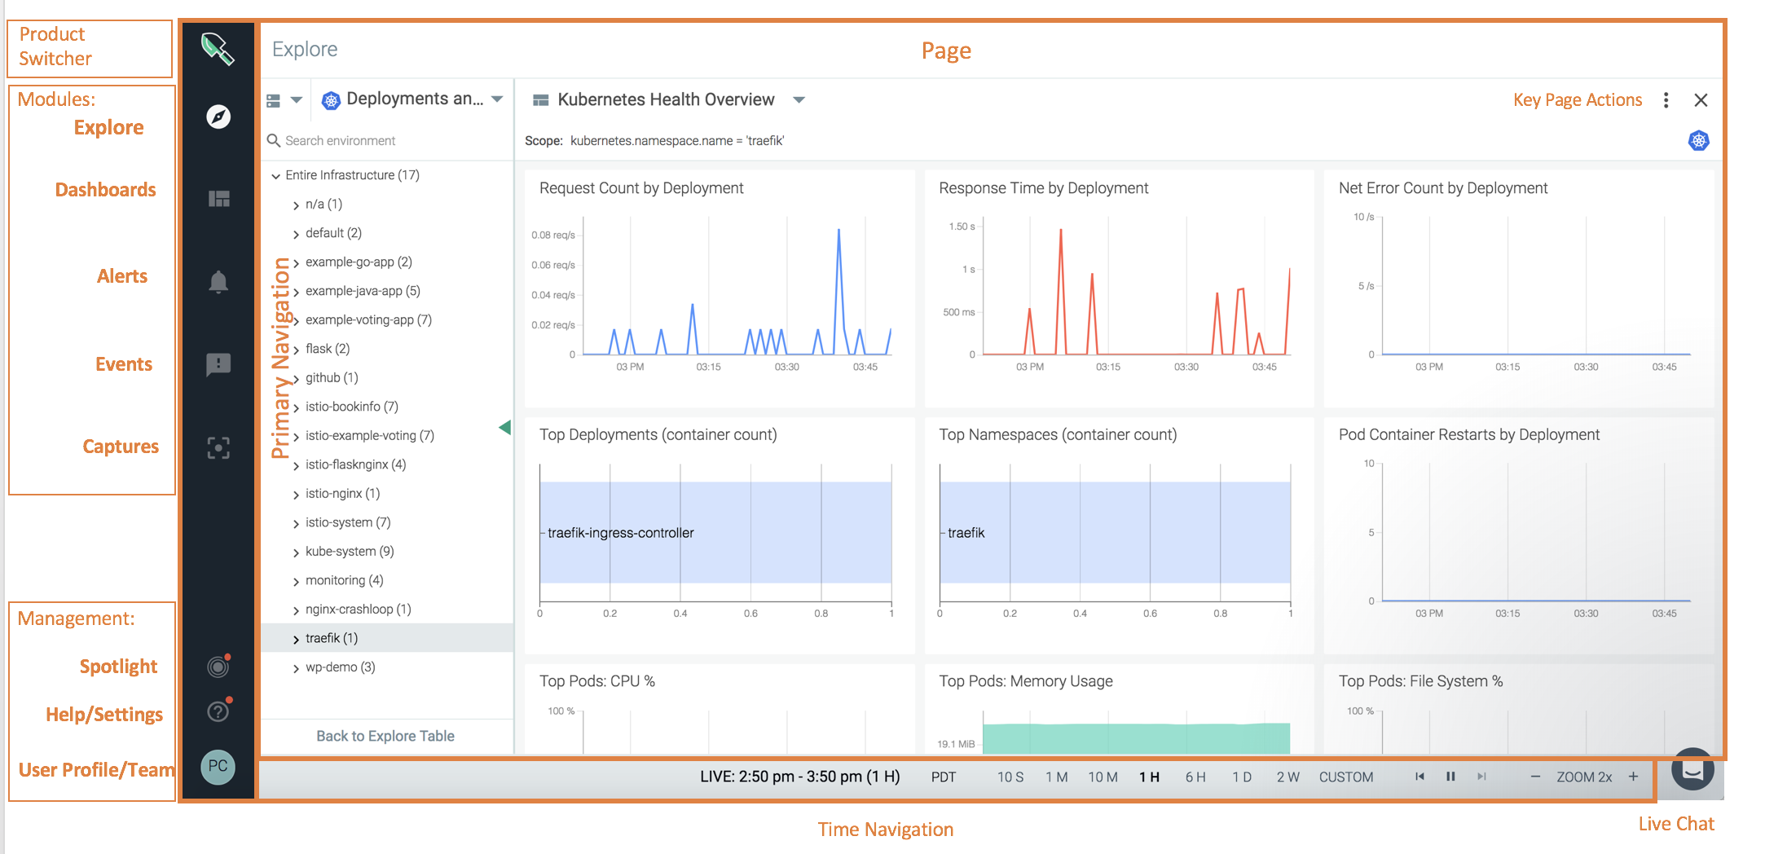Open the PC user profile avatar
1765x854 pixels.
pos(218,767)
